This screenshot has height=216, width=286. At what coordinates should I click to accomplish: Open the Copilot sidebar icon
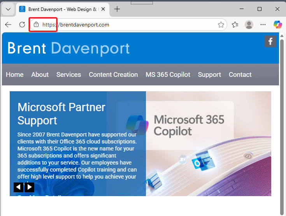[277, 25]
